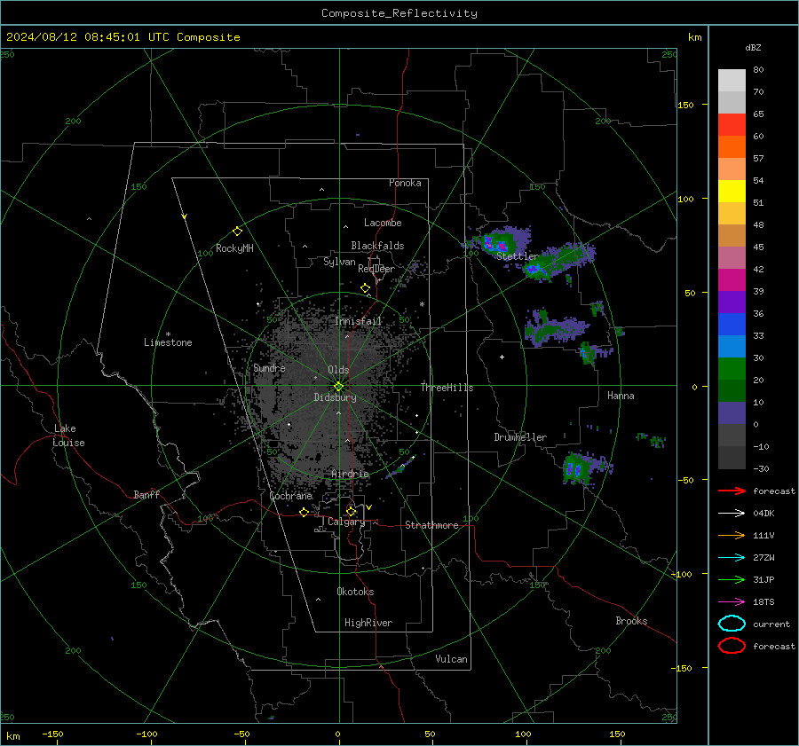Click the orange 111V arrow in legend

732,535
